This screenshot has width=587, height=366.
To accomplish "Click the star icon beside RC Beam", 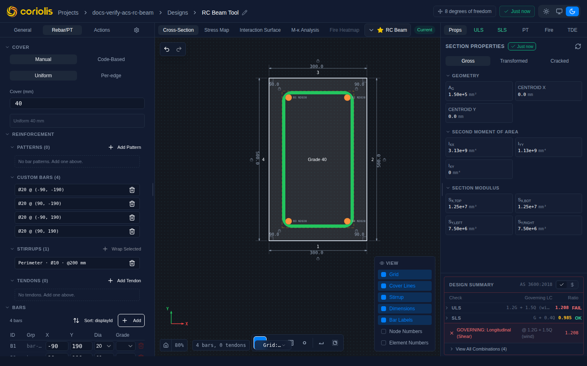I will coord(380,30).
